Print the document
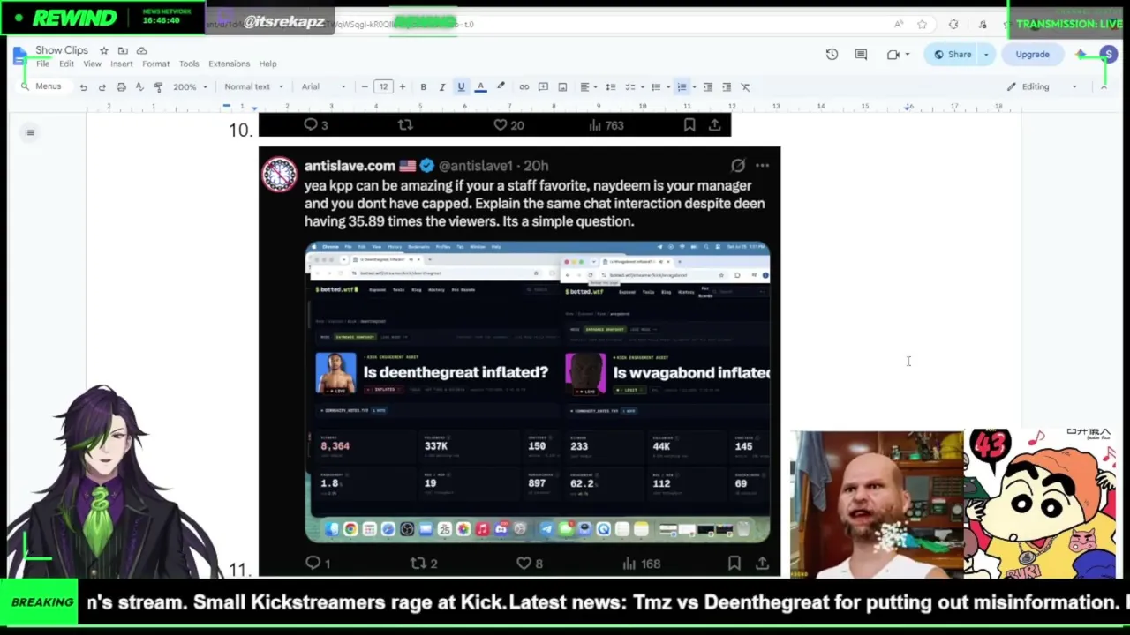Screen dimensions: 1130x635 coord(121,87)
